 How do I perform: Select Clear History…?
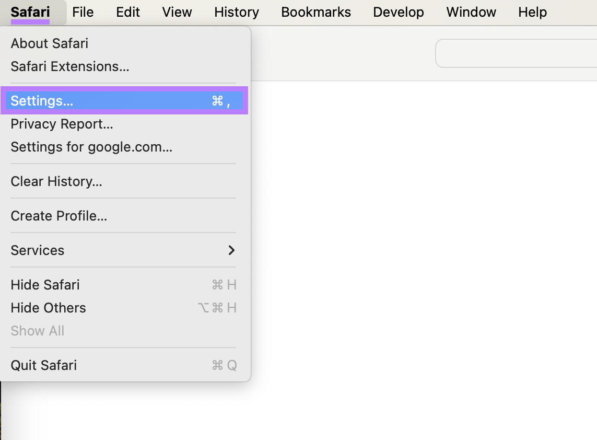56,181
